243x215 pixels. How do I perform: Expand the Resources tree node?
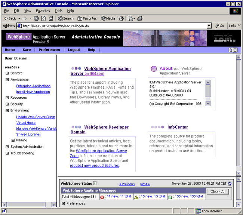tap(7, 98)
